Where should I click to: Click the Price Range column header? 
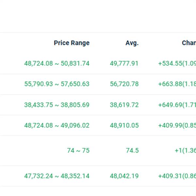click(72, 43)
